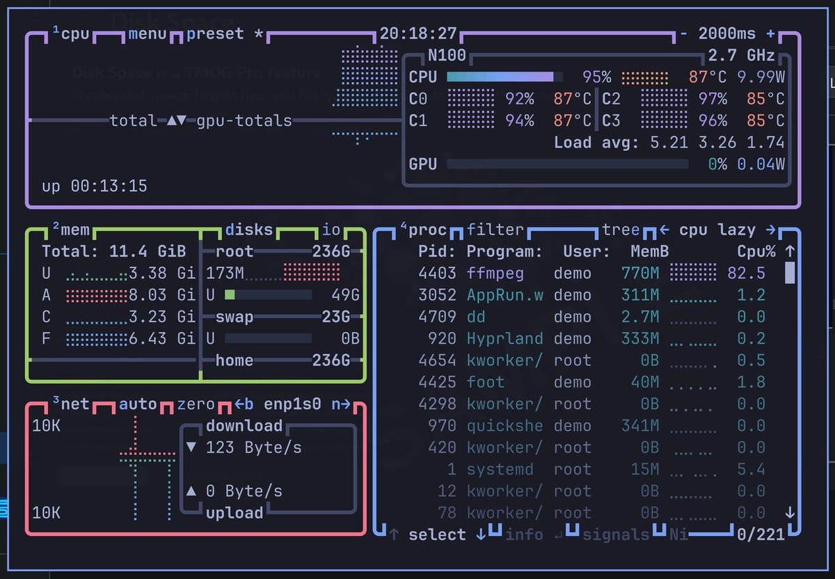
Task: Select previous sort column left arrow in proc
Action: pyautogui.click(x=665, y=230)
